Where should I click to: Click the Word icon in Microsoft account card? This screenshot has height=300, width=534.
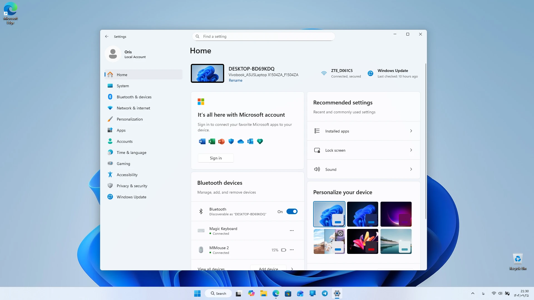click(202, 141)
